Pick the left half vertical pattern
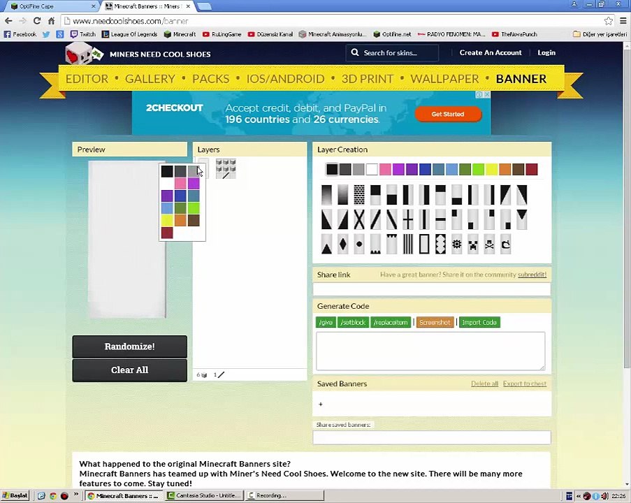This screenshot has height=503, width=631. [x=408, y=195]
